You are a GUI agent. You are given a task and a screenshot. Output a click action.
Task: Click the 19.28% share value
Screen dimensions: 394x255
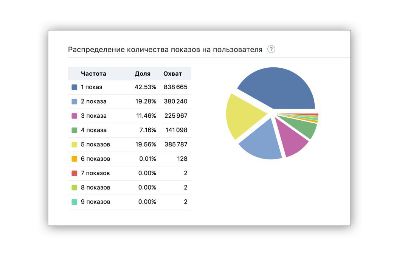tap(146, 102)
